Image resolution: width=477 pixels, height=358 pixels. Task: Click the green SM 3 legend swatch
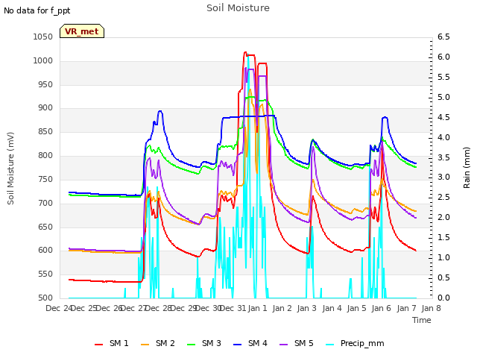pos(192,345)
